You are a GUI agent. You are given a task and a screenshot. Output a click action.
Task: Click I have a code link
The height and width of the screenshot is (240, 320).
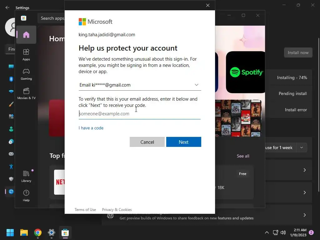coord(91,128)
